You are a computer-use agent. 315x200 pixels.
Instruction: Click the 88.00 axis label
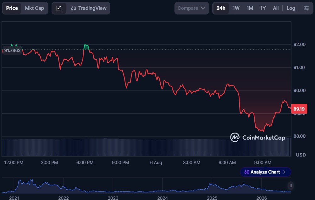[x=299, y=136]
